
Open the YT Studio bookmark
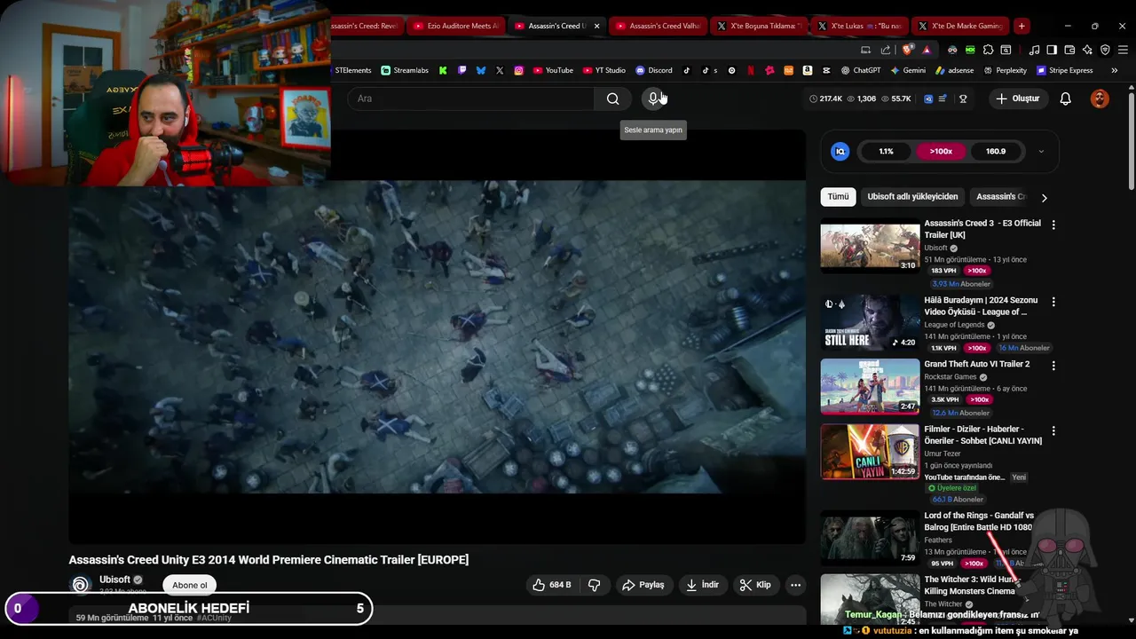[604, 70]
